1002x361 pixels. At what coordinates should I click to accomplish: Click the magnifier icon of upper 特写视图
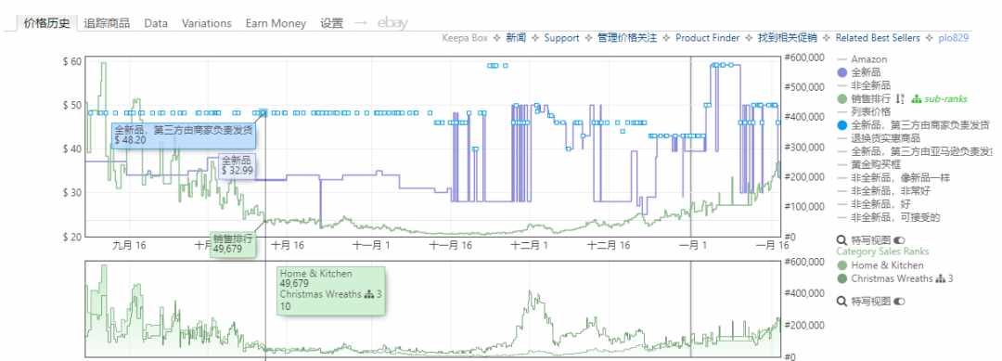coord(841,240)
